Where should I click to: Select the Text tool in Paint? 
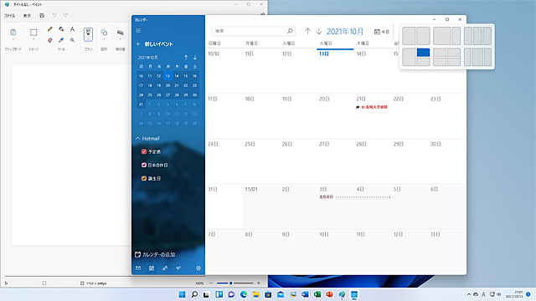click(72, 29)
